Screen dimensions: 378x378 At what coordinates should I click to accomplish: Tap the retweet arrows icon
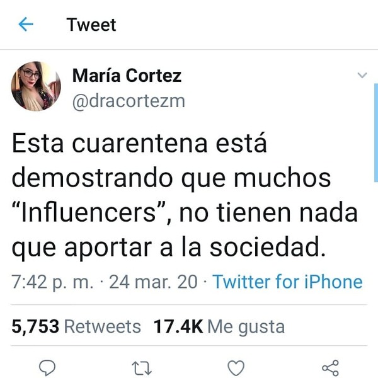(142, 368)
